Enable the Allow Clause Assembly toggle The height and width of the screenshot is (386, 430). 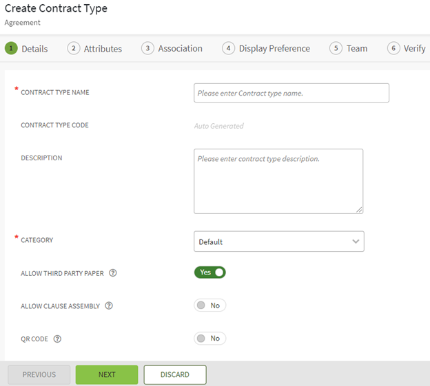pyautogui.click(x=210, y=305)
